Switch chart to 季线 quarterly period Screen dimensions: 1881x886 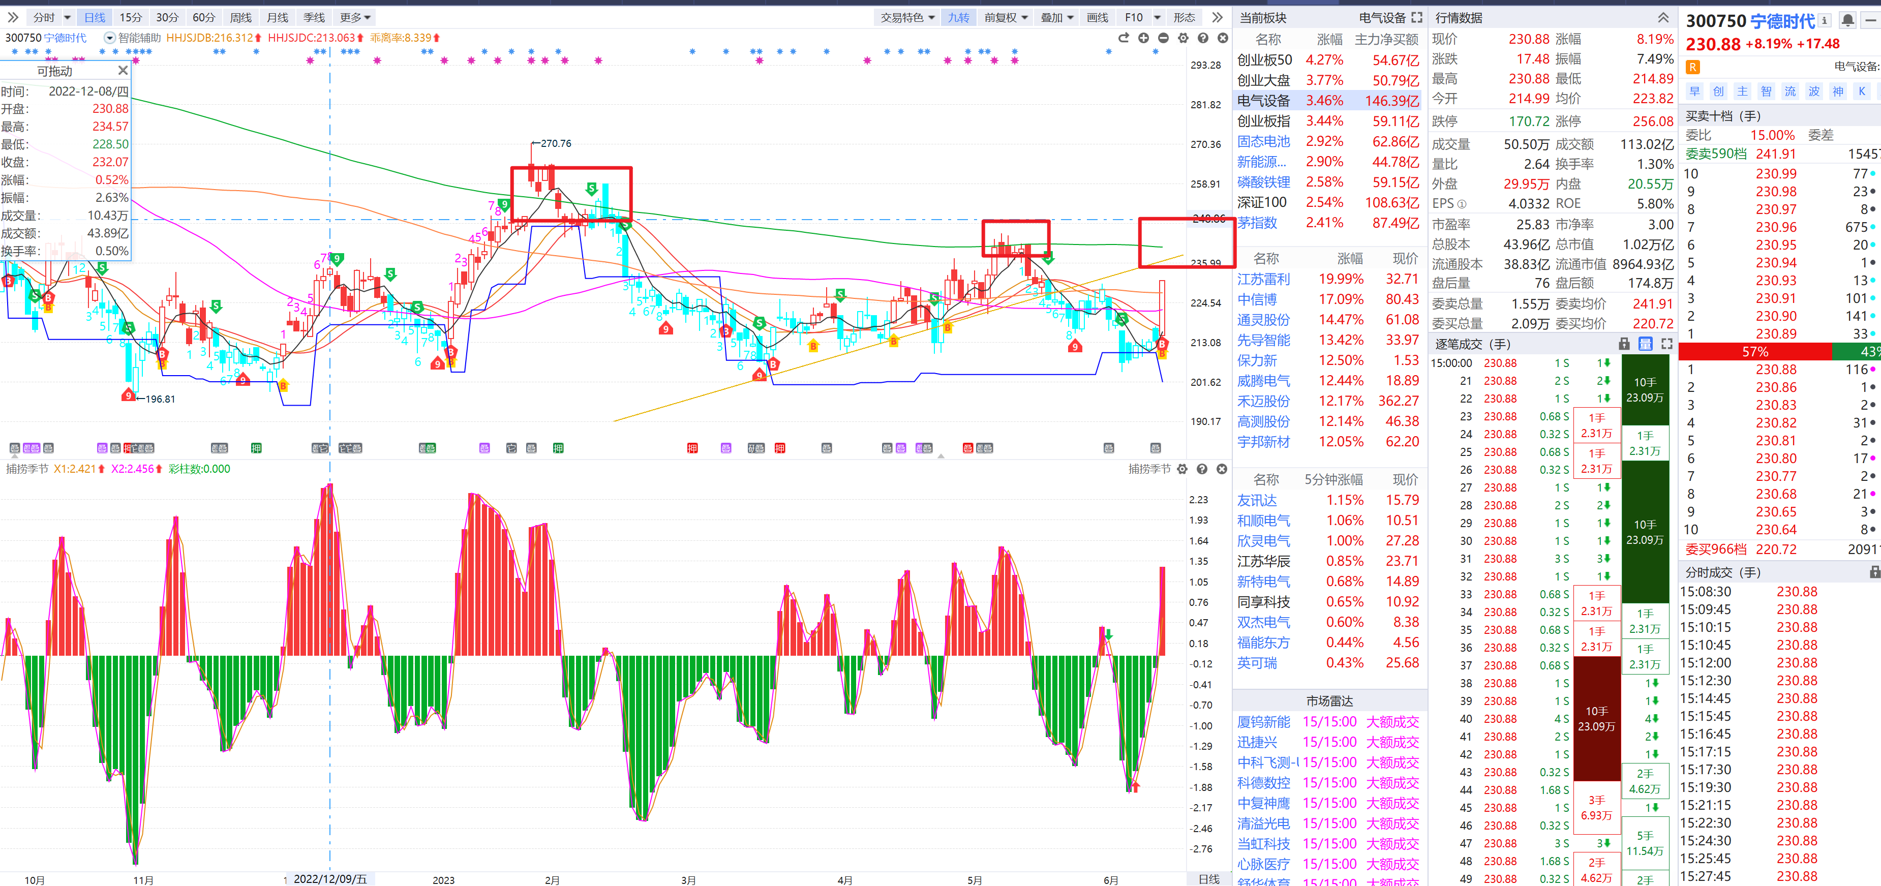(x=314, y=17)
